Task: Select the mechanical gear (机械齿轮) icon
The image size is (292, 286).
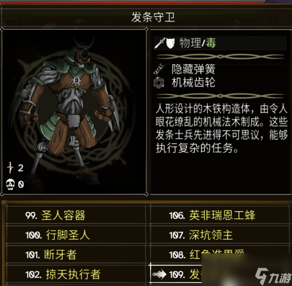Action: point(159,83)
